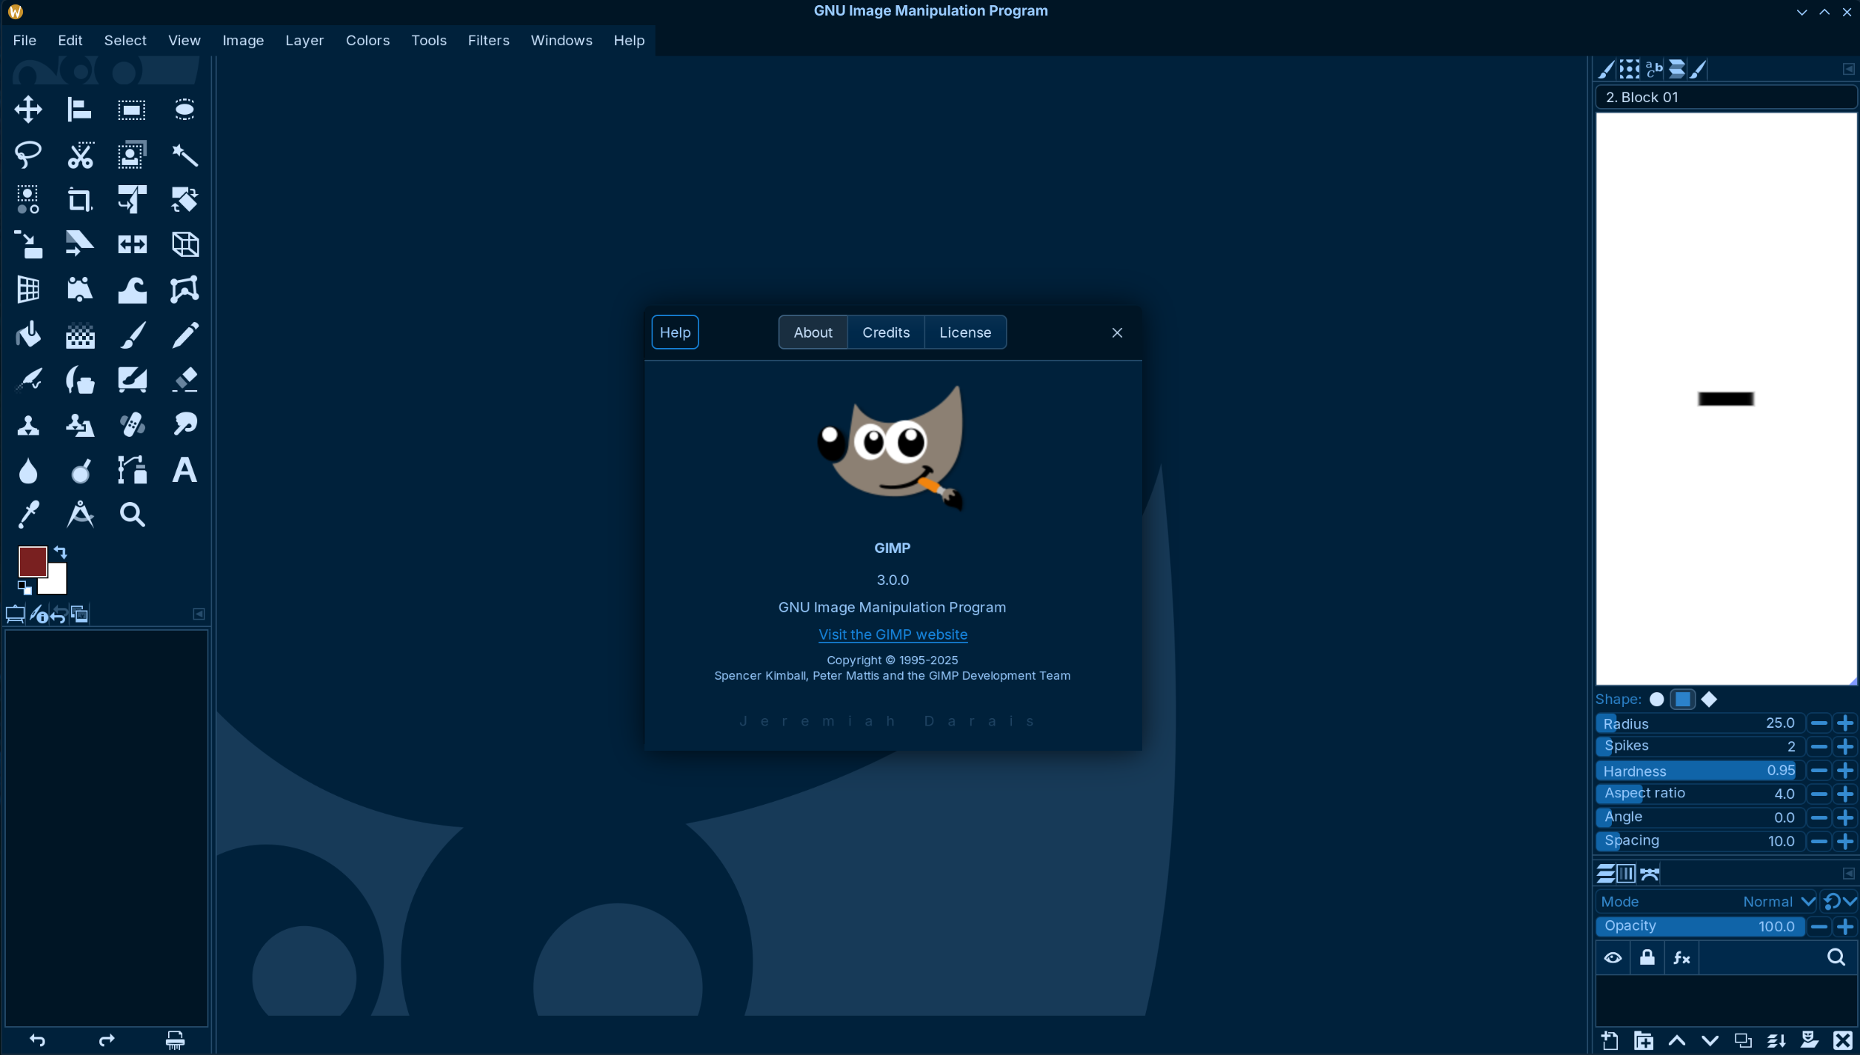
Task: Select the Move tool
Action: point(28,110)
